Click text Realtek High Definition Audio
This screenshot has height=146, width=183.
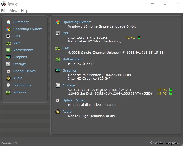coord(91,116)
